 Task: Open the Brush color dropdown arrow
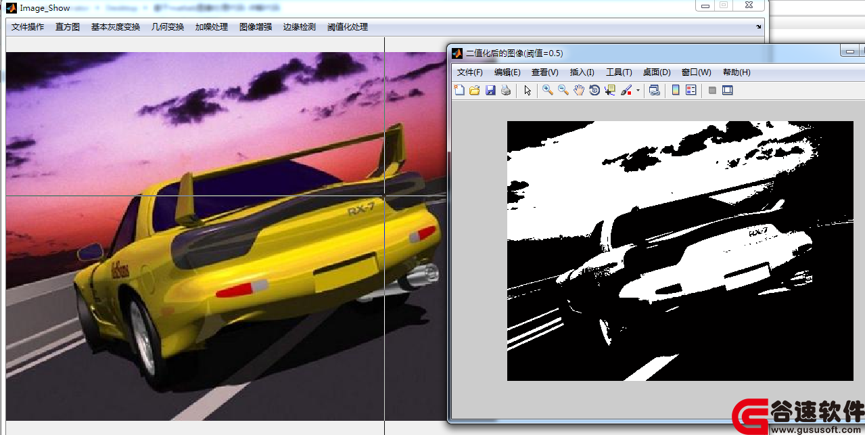click(x=638, y=90)
